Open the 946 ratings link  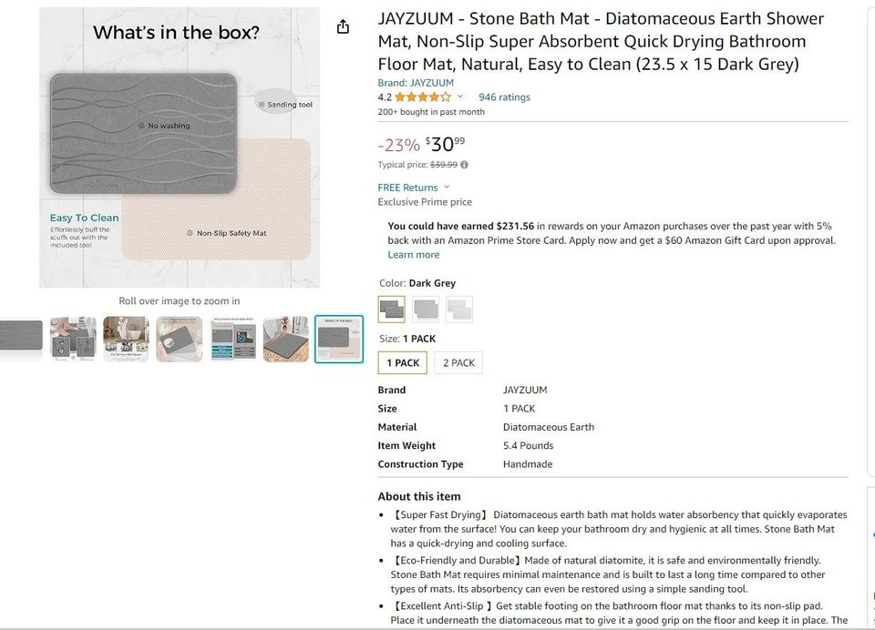tap(505, 97)
